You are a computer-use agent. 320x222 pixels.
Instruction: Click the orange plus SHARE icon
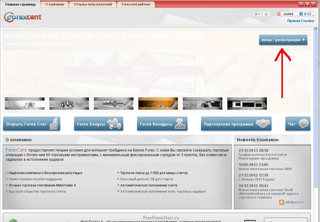click(x=279, y=14)
